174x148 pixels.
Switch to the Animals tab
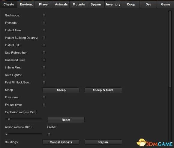tap(61, 4)
